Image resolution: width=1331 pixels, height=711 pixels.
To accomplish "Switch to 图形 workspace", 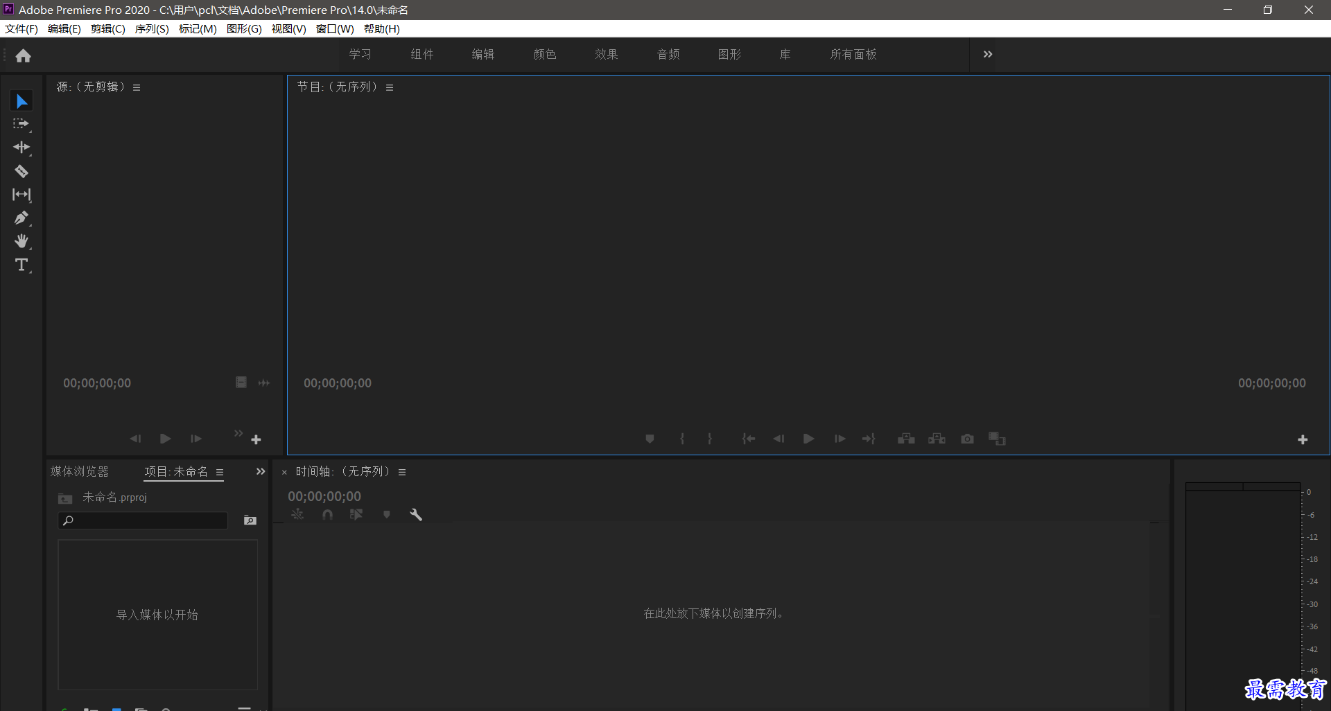I will pos(729,54).
